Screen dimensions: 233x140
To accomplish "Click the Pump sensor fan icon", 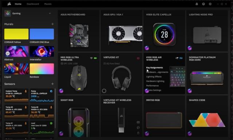I will coord(51,91).
